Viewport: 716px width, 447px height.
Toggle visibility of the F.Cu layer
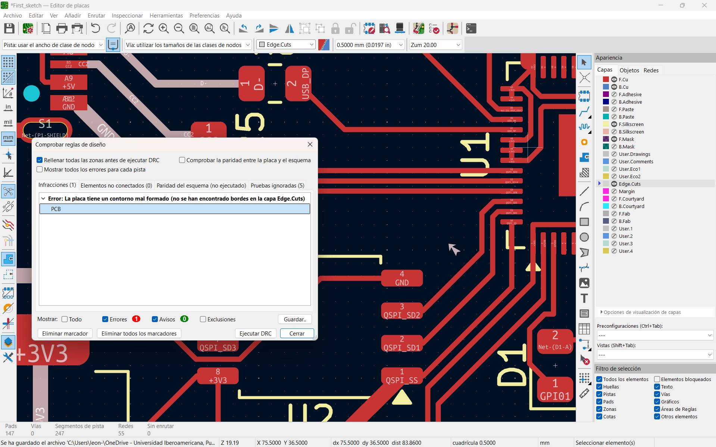click(x=614, y=79)
